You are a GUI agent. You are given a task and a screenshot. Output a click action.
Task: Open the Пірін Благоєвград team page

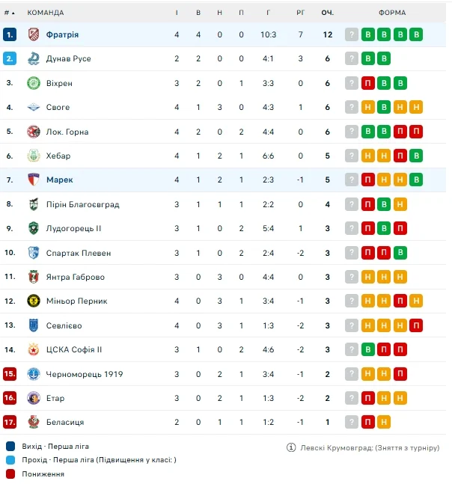pyautogui.click(x=82, y=204)
